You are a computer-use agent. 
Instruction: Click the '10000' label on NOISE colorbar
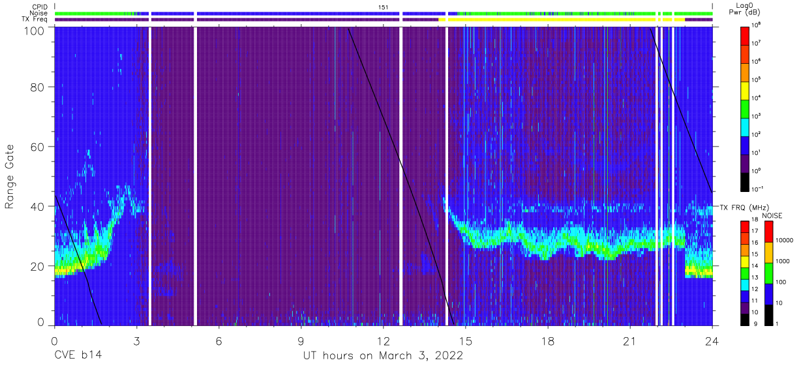coord(786,240)
